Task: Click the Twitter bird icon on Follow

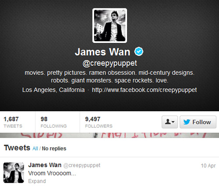Action: (x=187, y=122)
